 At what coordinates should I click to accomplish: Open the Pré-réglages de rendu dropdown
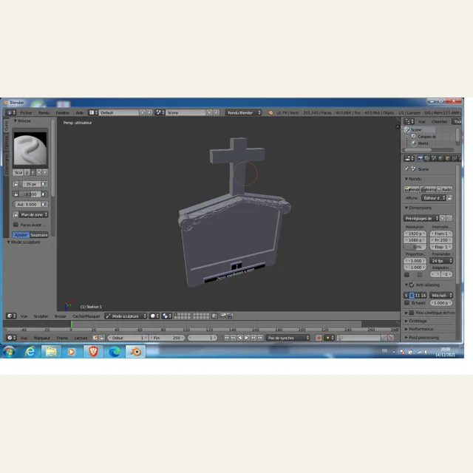pyautogui.click(x=421, y=218)
